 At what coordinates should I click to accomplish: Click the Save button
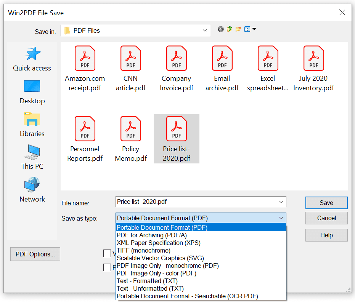point(326,203)
